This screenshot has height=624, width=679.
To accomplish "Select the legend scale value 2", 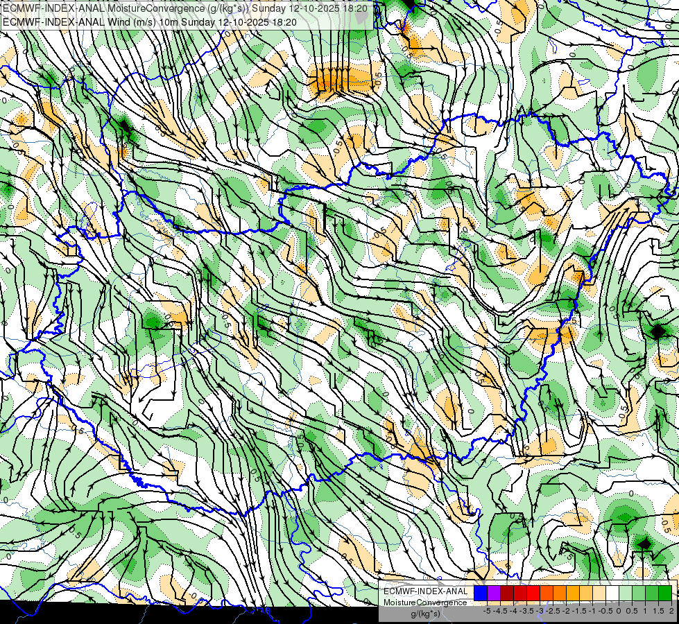I will click(671, 611).
